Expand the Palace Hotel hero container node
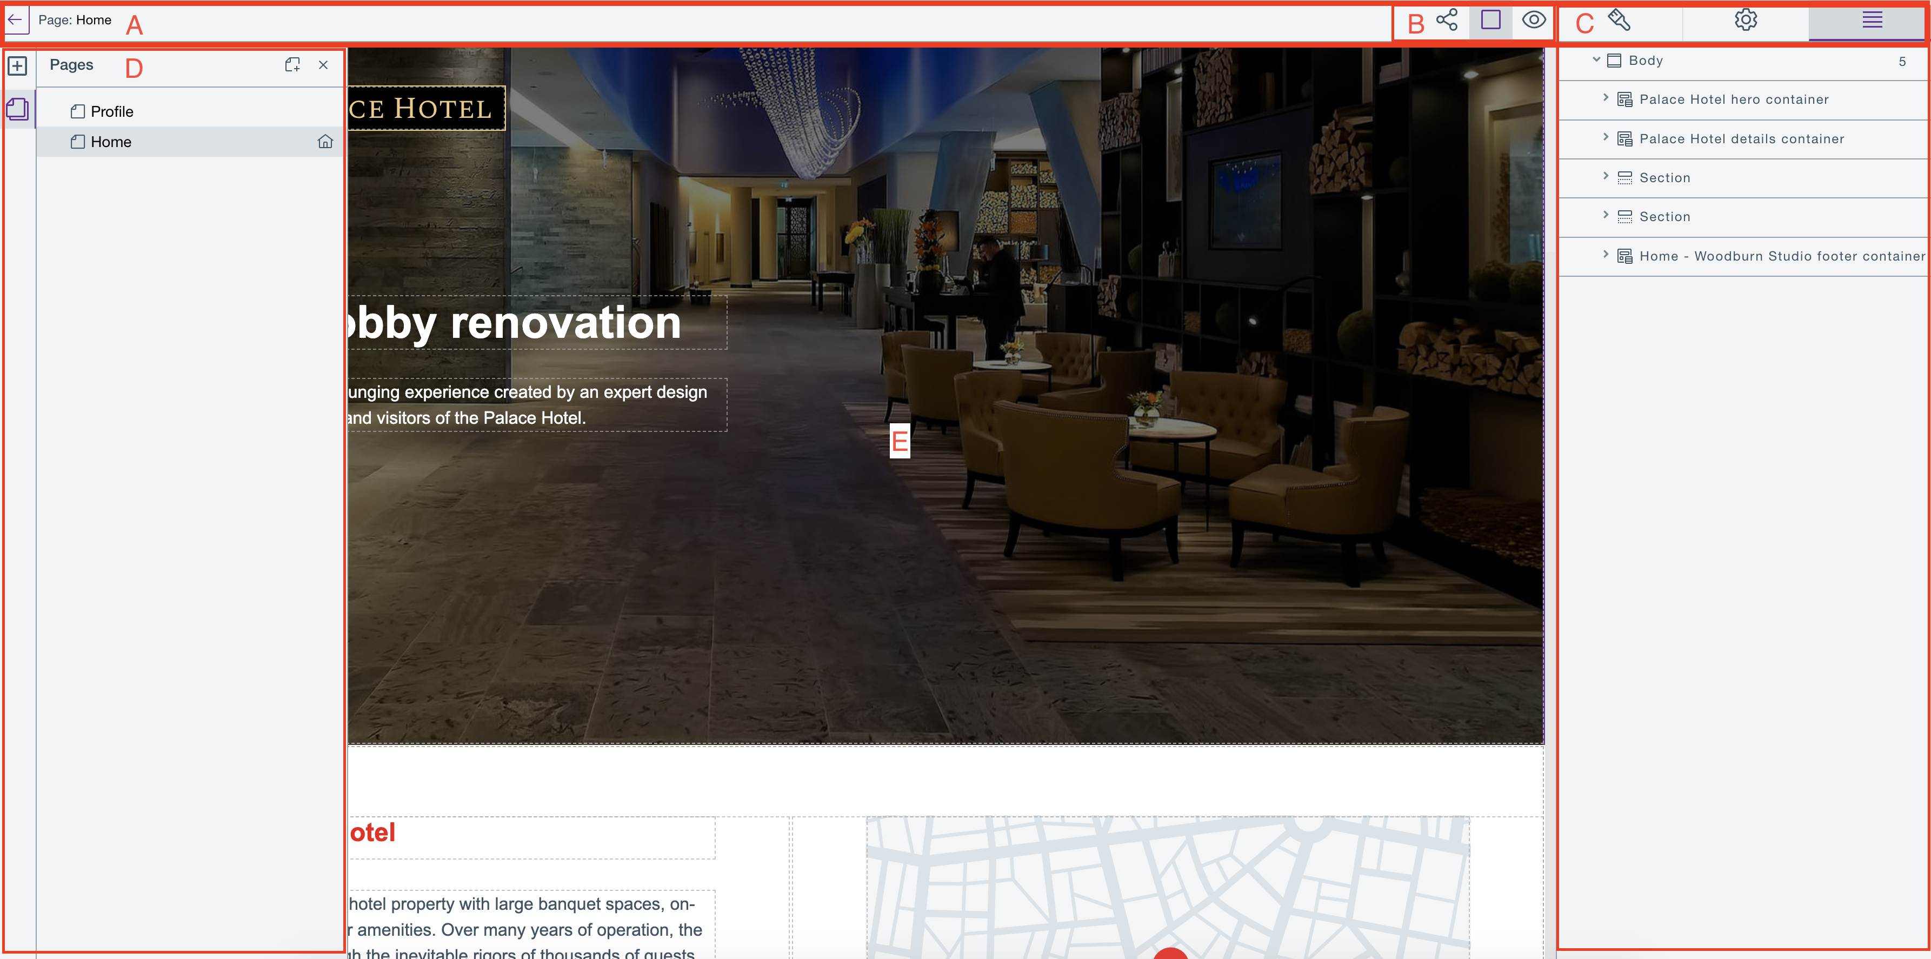Screen dimensions: 1931x959 1607,98
